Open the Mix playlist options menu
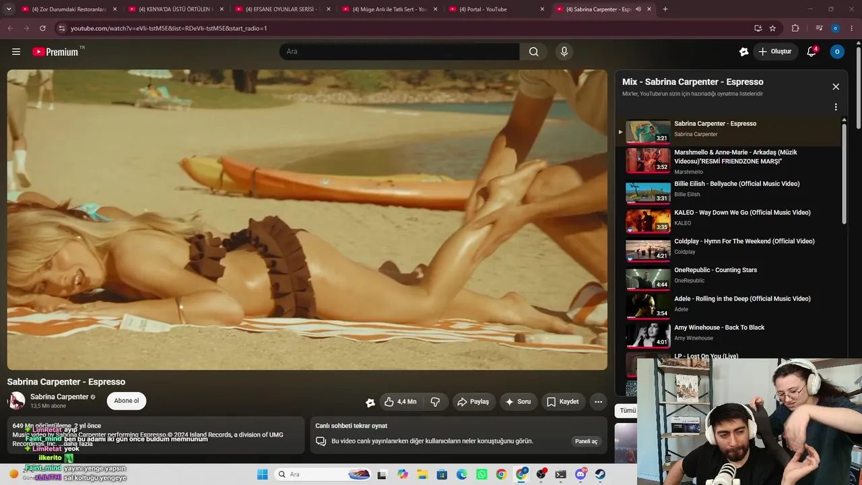Image resolution: width=862 pixels, height=485 pixels. pyautogui.click(x=836, y=107)
